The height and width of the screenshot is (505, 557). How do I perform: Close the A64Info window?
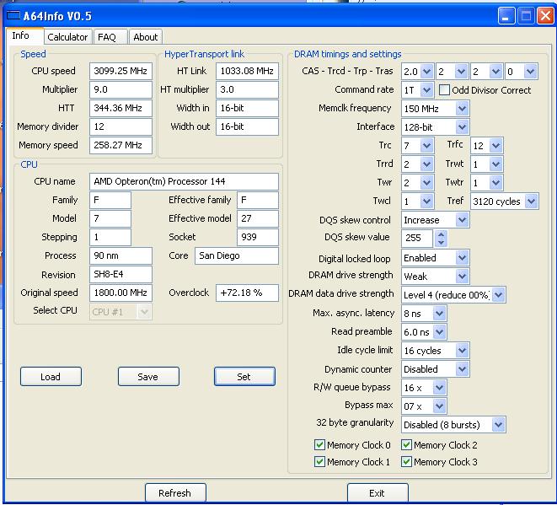pyautogui.click(x=545, y=16)
